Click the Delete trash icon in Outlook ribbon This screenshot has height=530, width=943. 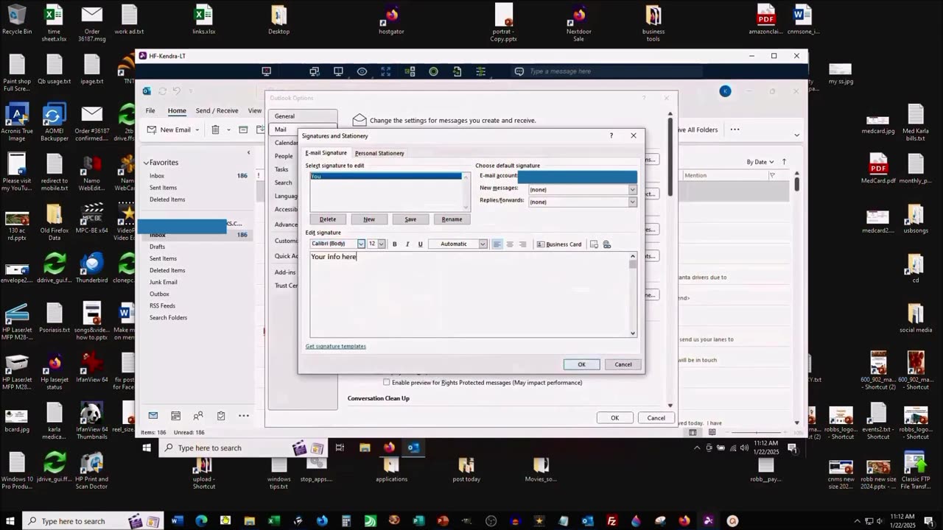point(215,130)
